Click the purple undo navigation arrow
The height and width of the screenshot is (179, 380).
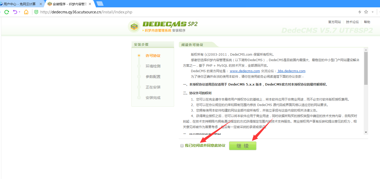click(16, 12)
